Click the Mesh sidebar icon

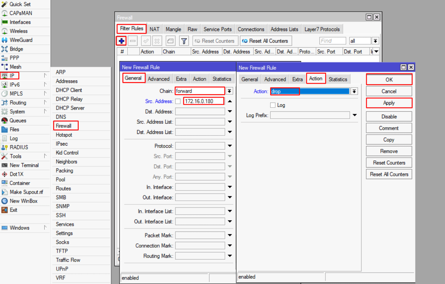point(4,67)
